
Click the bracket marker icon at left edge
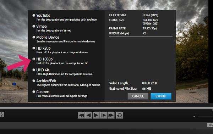pyautogui.click(x=2, y=115)
